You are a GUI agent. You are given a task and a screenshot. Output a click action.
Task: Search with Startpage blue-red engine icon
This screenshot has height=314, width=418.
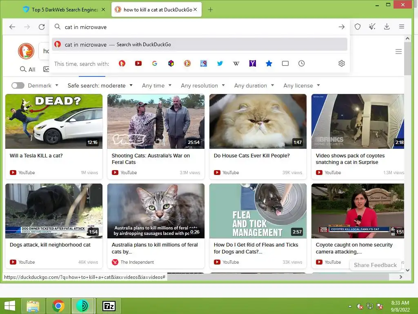coord(204,63)
